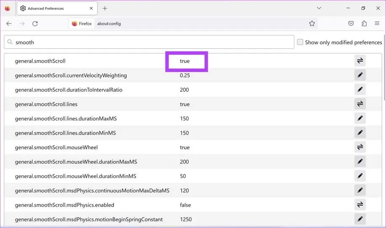Viewport: 386px width, 228px height.
Task: Open a new tab with plus button
Action: pyautogui.click(x=105, y=8)
